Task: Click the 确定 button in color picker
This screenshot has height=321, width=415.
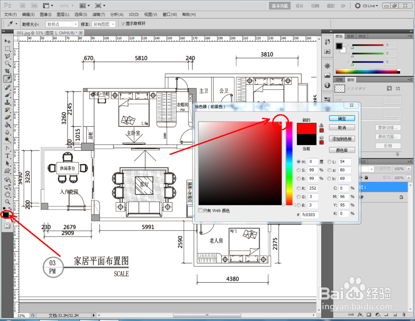Action: (x=342, y=119)
